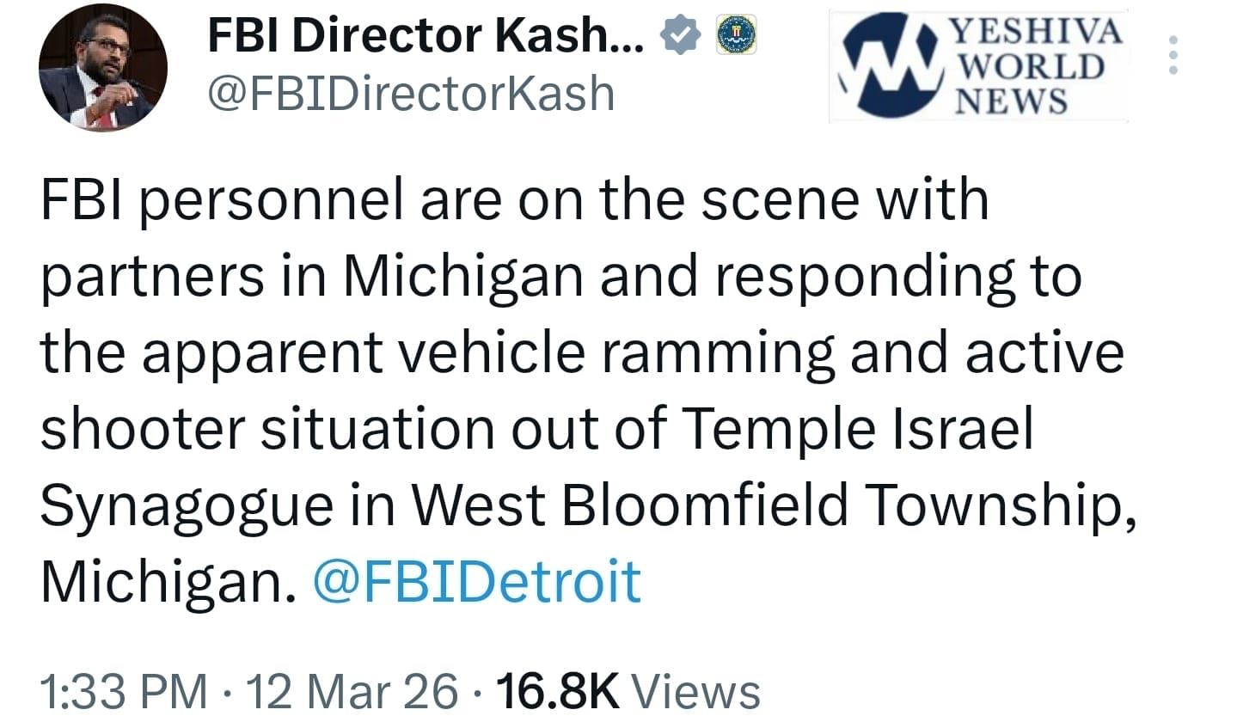Open the @FBIDirectorKash handle
Image resolution: width=1237 pixels, height=722 pixels.
[412, 93]
